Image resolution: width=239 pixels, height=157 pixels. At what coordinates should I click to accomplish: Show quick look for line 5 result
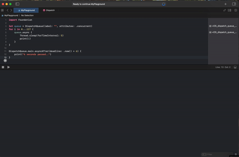point(210,32)
